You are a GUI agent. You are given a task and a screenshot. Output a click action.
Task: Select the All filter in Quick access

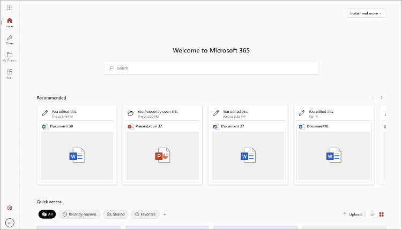[47, 214]
